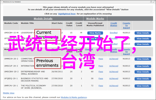
Task: Open View Details for UMPC4V-20-1
Action: click(x=143, y=86)
